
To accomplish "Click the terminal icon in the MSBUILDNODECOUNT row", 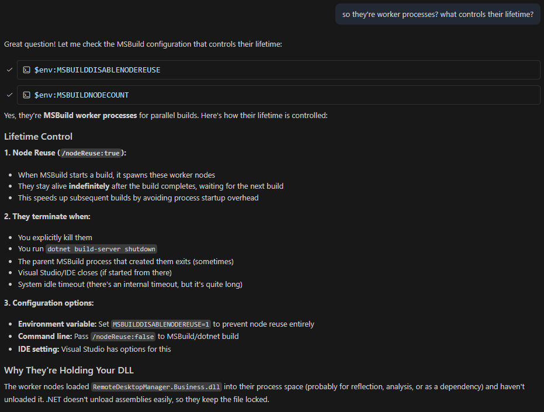I will pos(26,95).
